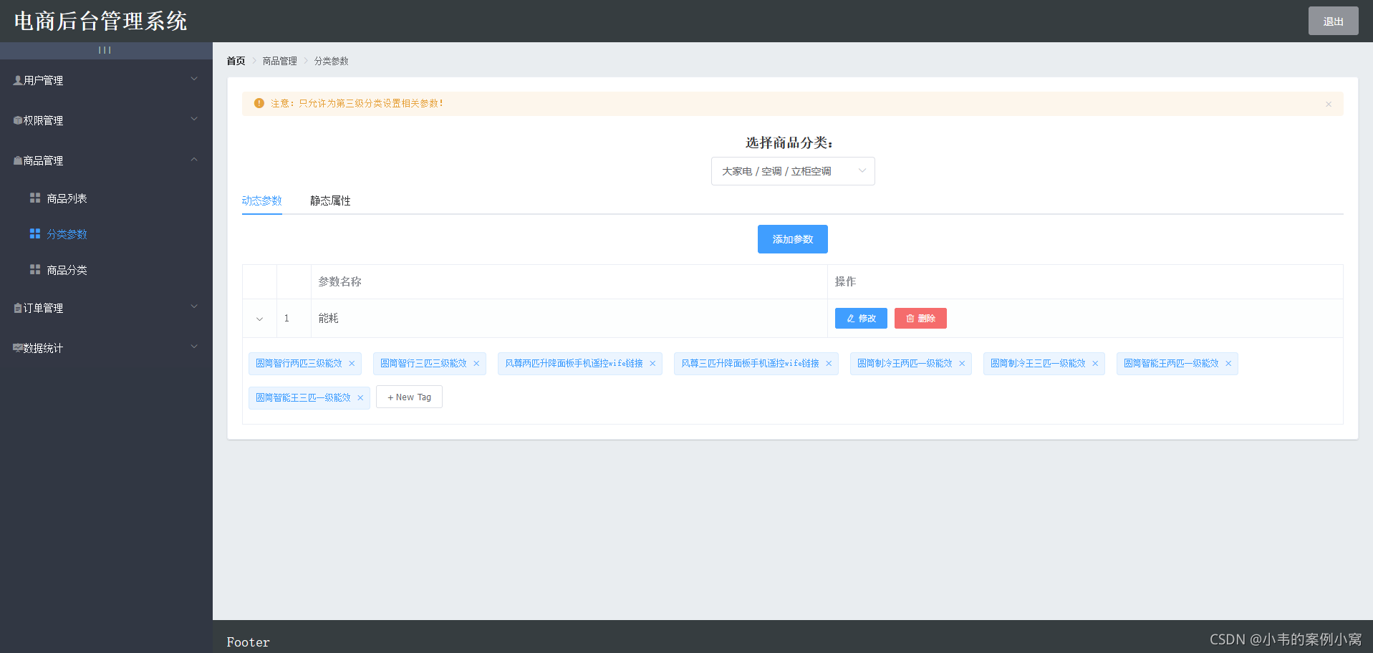Remove tag 圆筒智行三匹三级能效
Viewport: 1373px width, 653px height.
click(476, 364)
